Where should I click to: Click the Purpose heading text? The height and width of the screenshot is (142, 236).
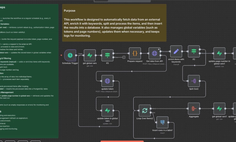[x=70, y=11]
